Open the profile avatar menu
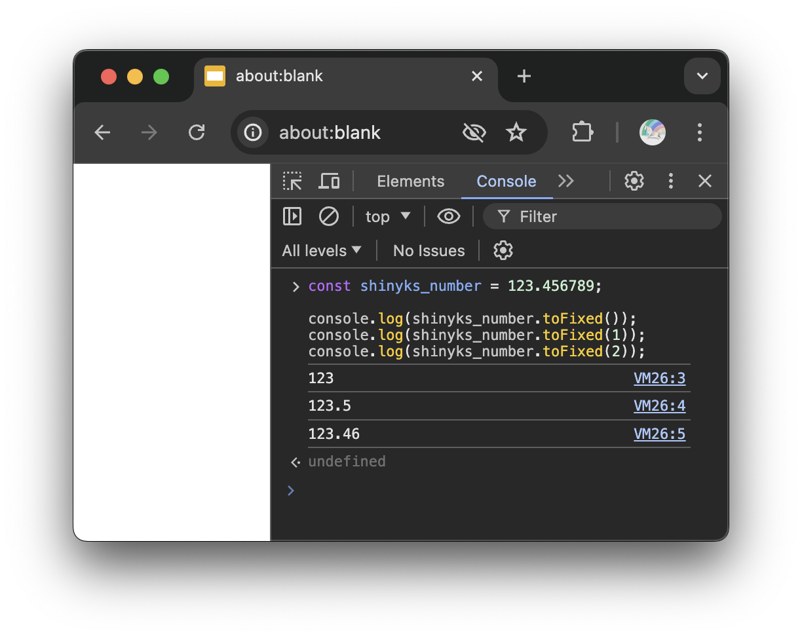Viewport: 802px width, 638px height. 652,133
